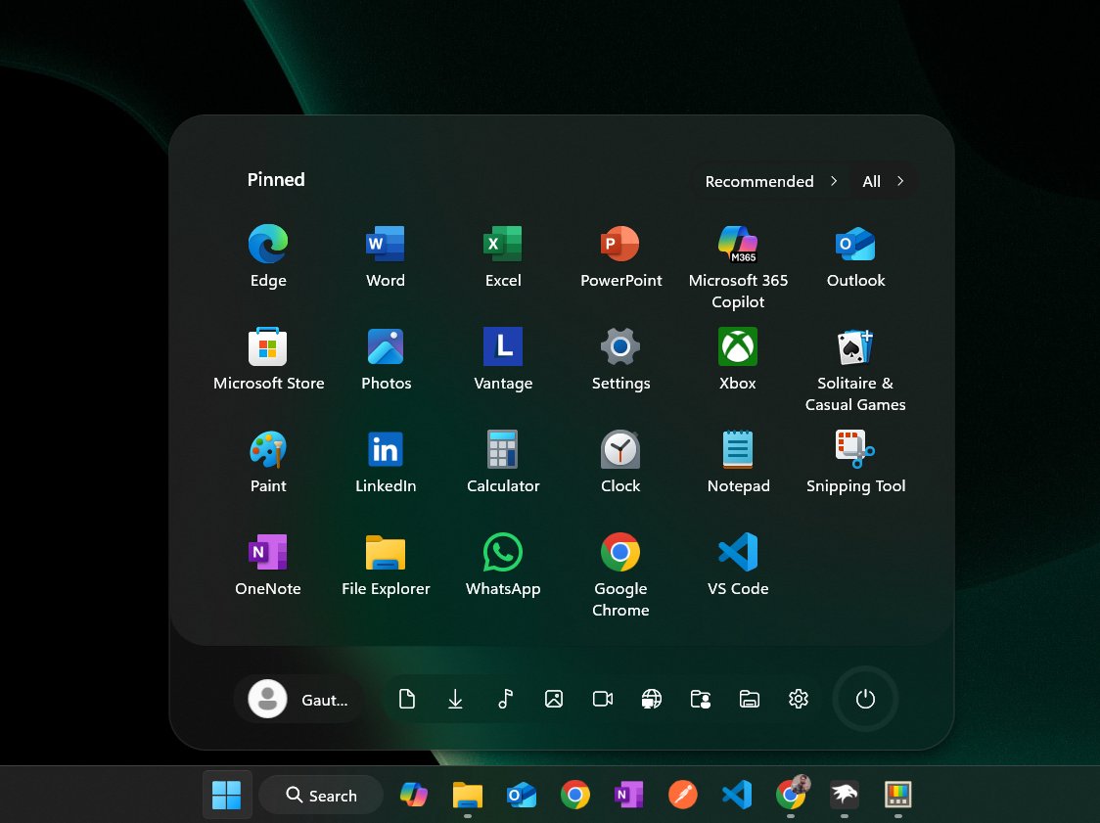Screen dimensions: 1100x823
Task: Open Microsoft 365 Copilot
Action: pyautogui.click(x=738, y=256)
